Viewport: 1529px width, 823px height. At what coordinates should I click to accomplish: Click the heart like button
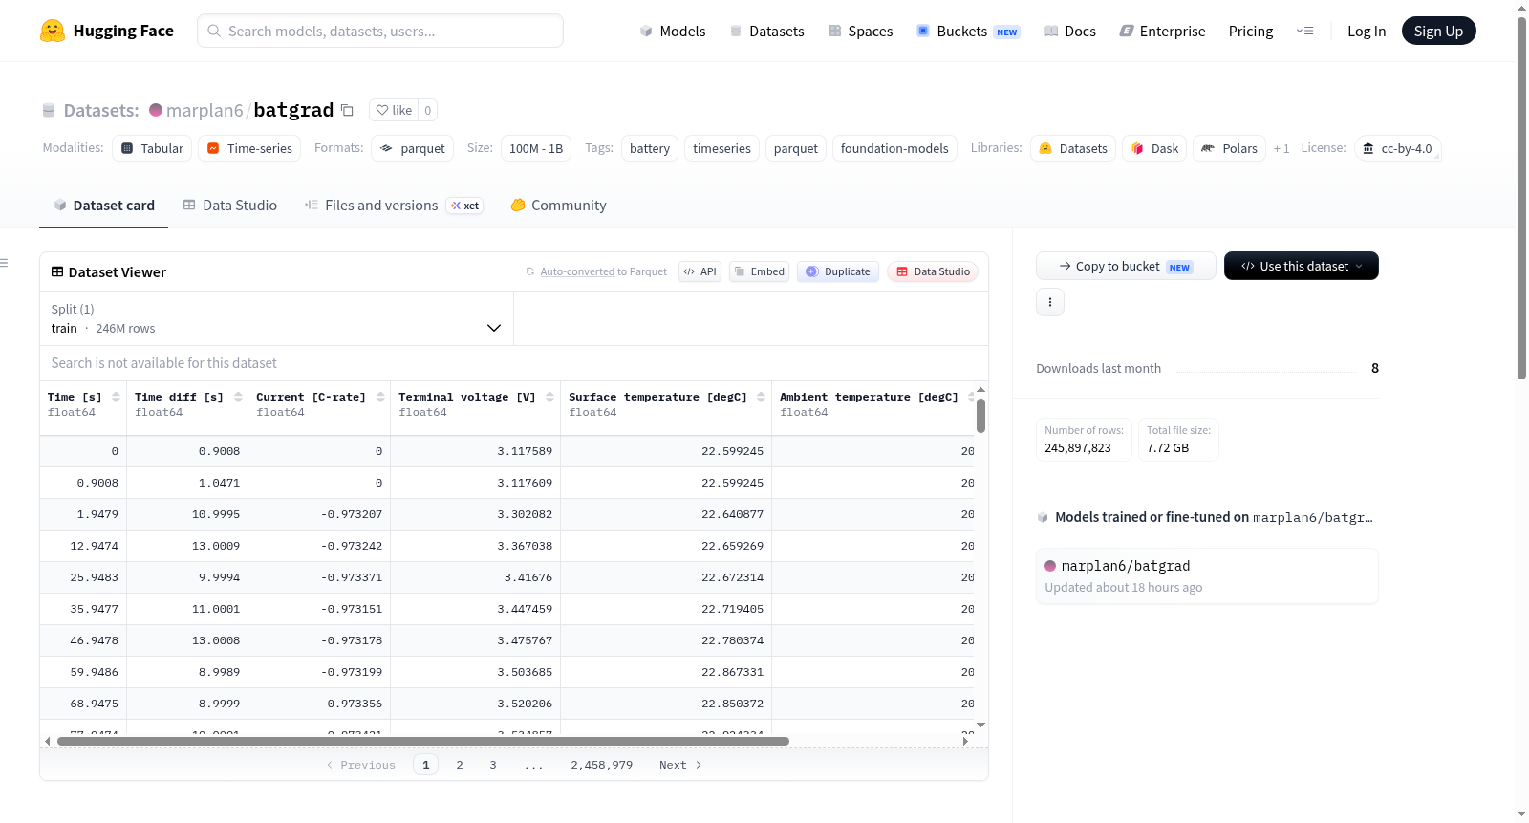click(x=394, y=110)
